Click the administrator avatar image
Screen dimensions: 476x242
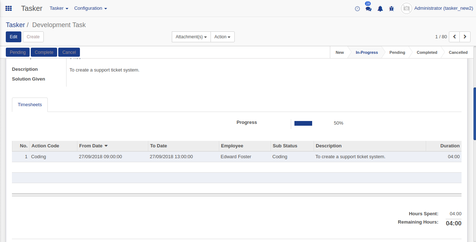[407, 8]
